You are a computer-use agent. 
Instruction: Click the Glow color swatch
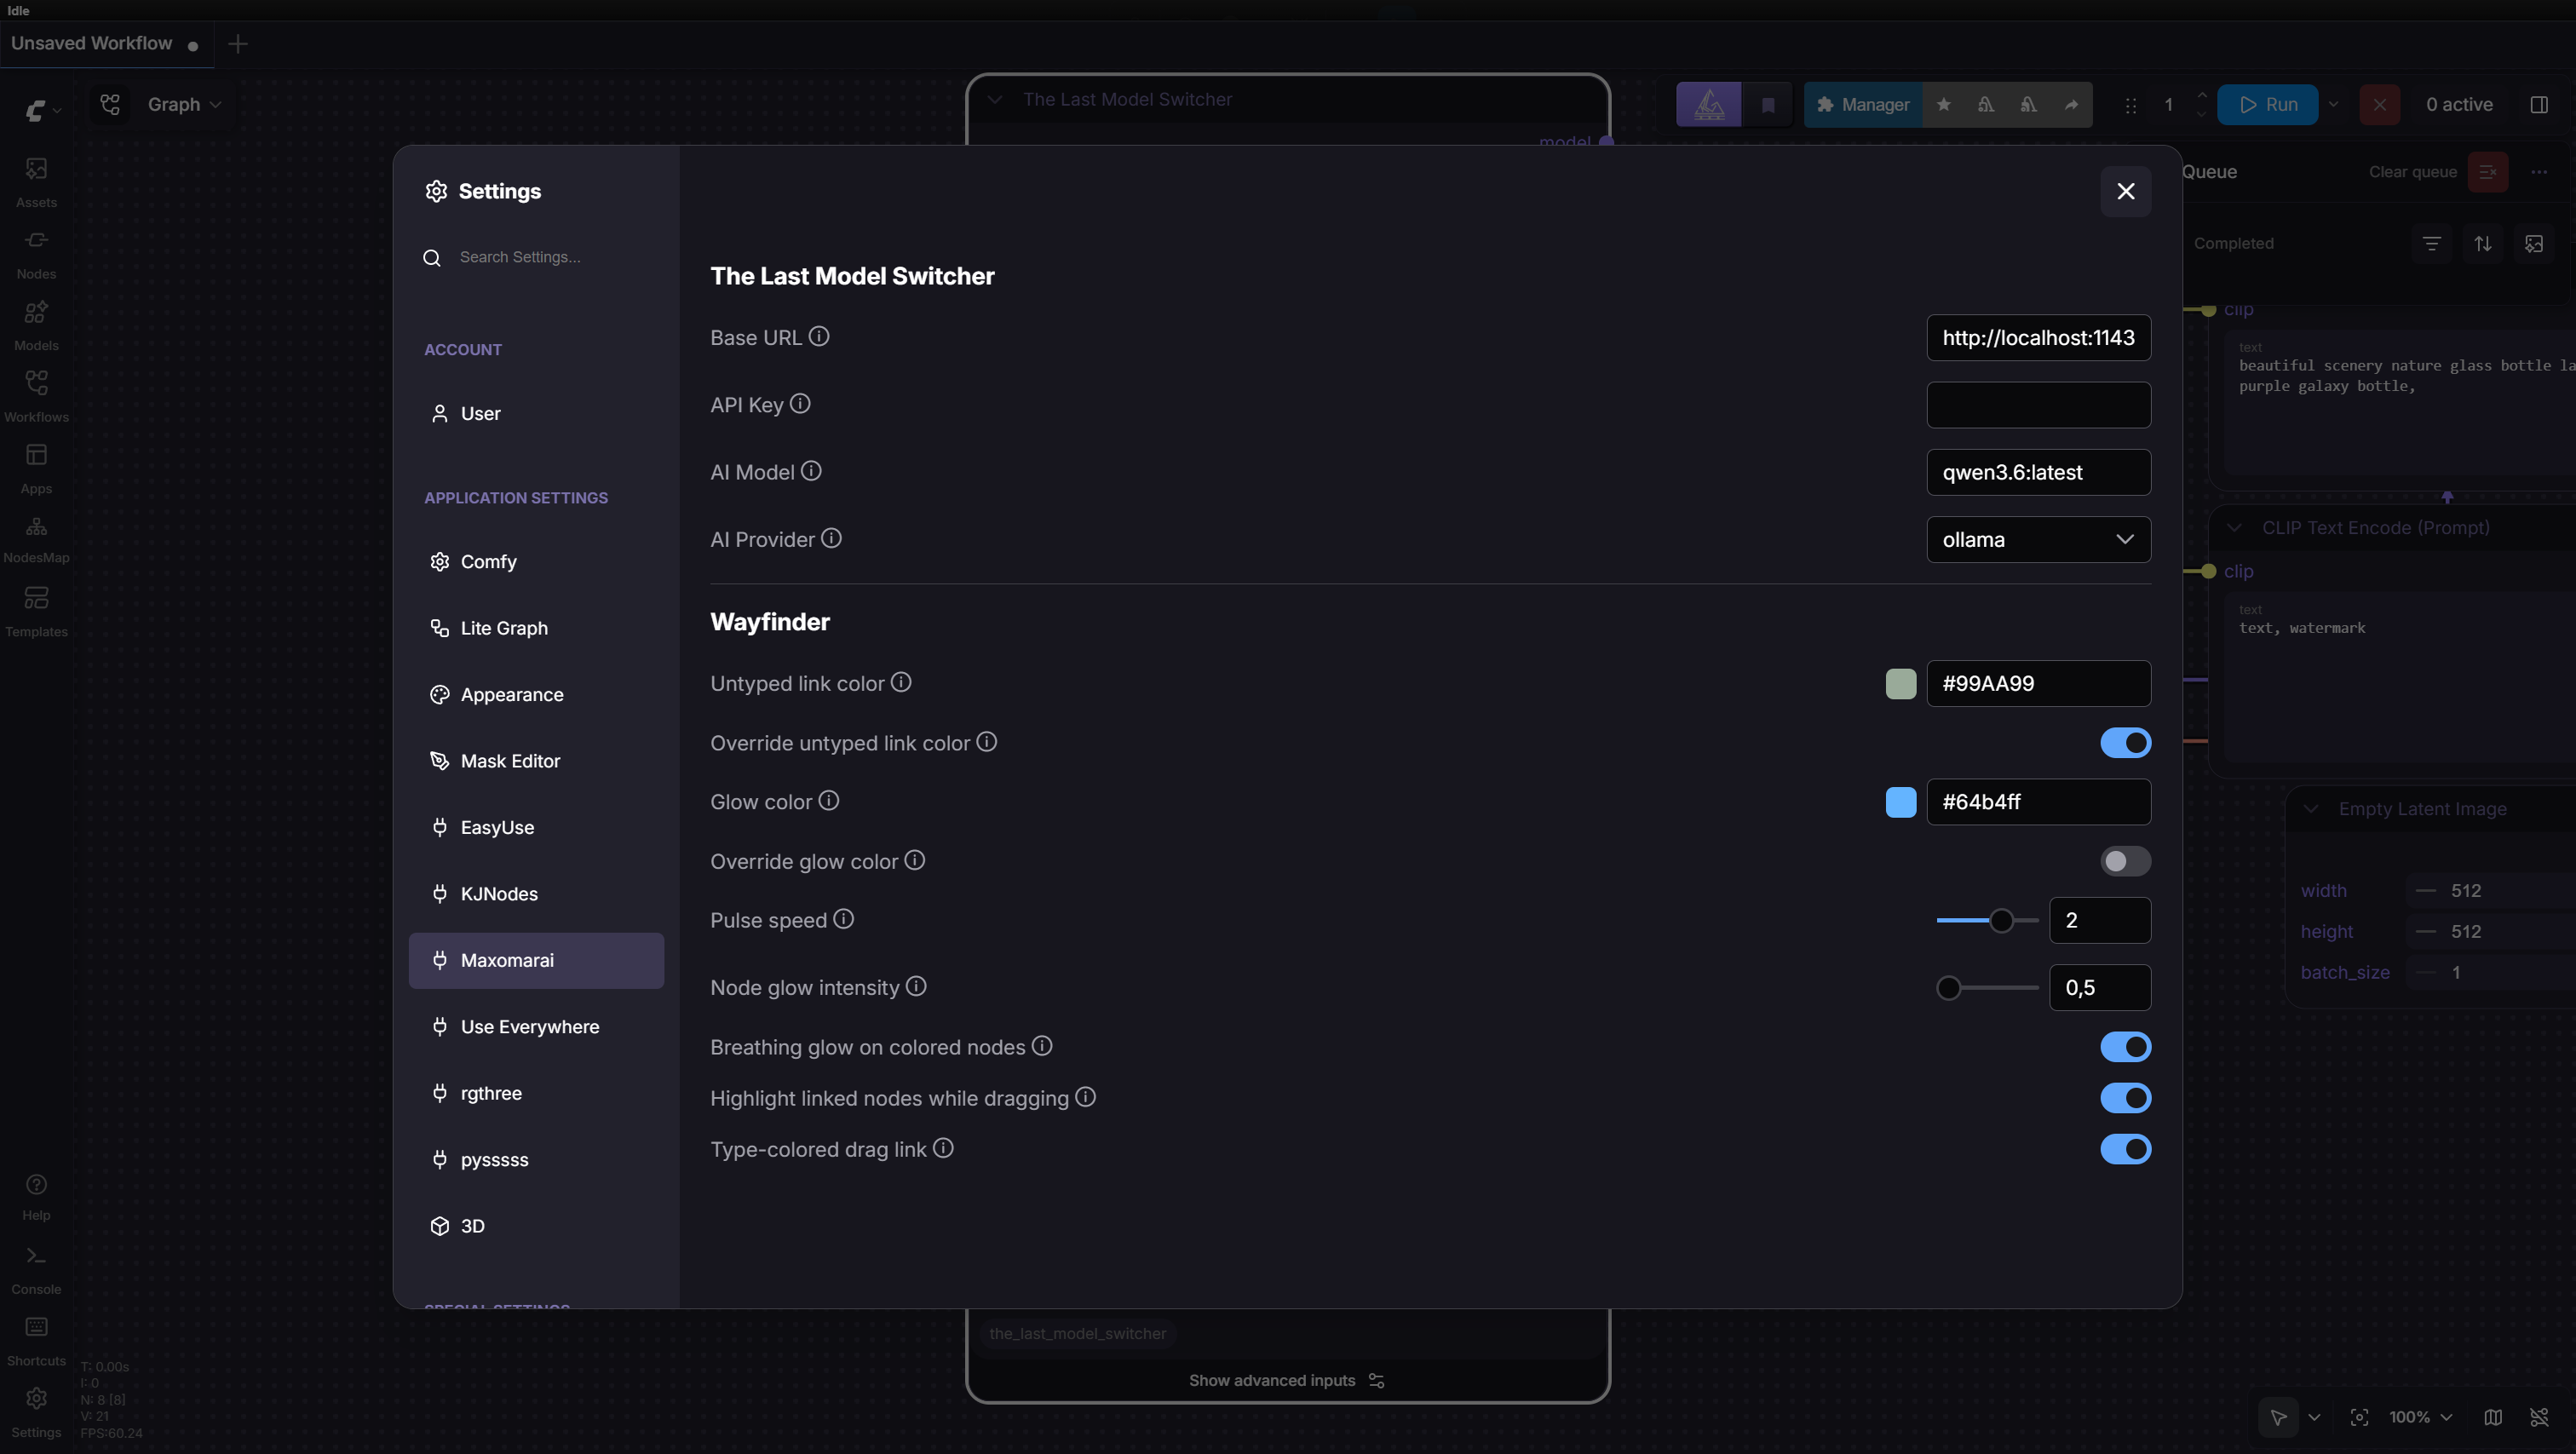point(1900,802)
